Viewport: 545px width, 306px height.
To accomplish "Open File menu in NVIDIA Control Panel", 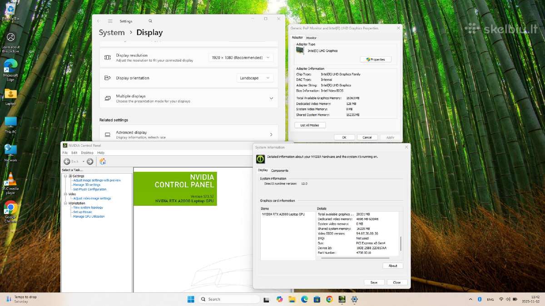I will coord(65,153).
